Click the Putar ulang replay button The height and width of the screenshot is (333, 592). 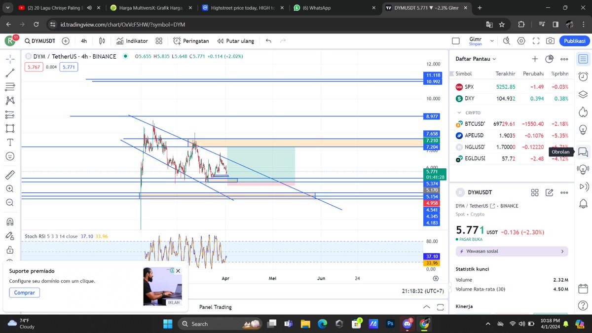tap(236, 41)
